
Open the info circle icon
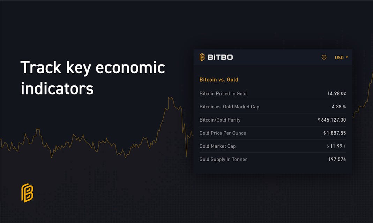click(x=324, y=57)
